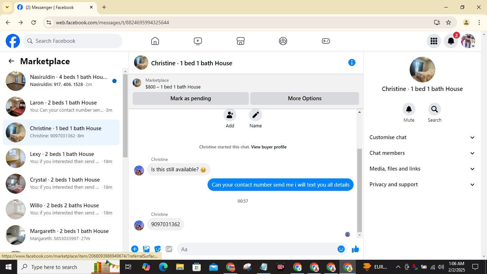Viewport: 487px width, 274px height.
Task: Open the Windows notification center
Action: (475, 267)
